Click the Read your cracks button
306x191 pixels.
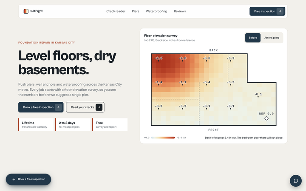pos(85,107)
